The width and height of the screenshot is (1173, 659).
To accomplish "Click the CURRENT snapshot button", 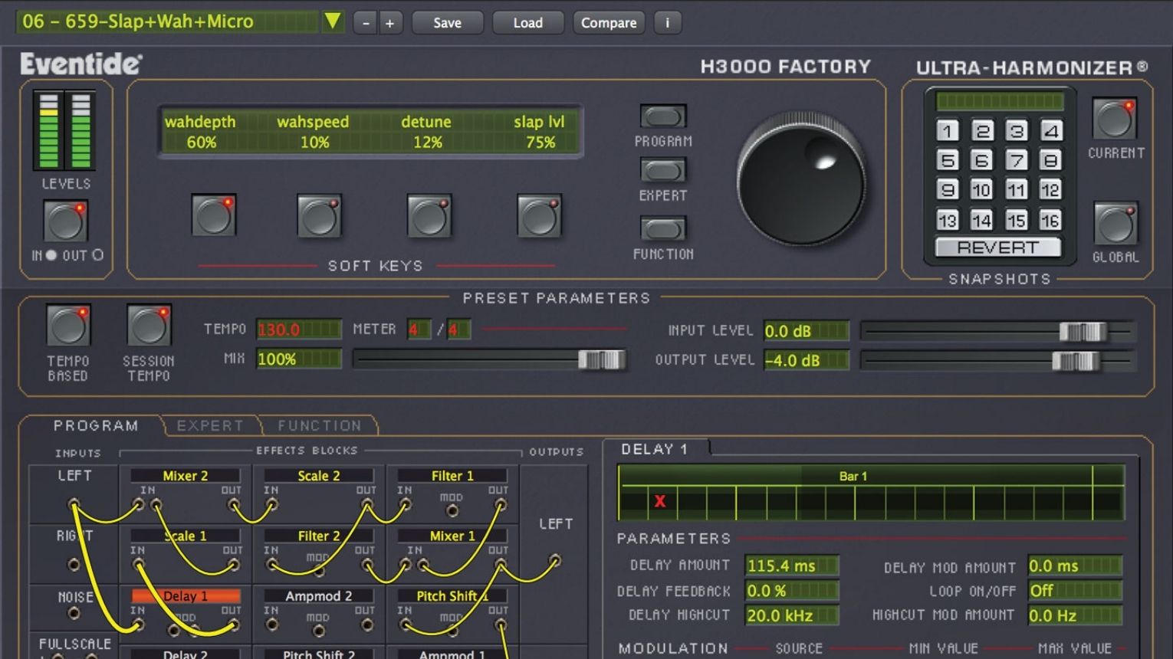I will point(1115,119).
